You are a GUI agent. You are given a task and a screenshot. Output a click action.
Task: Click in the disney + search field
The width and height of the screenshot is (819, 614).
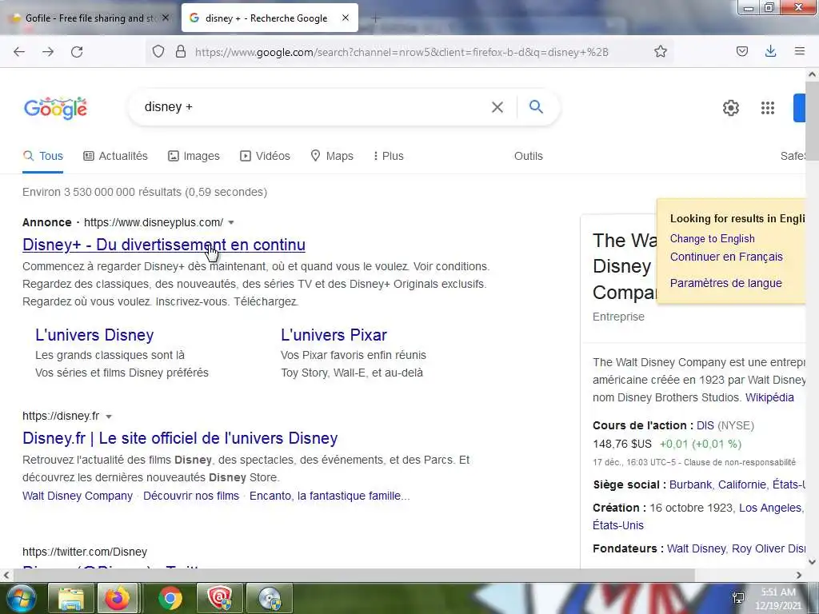(314, 107)
